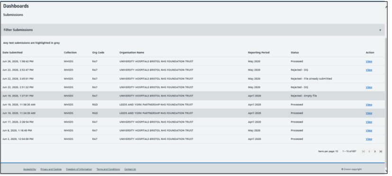Viewport: 392px width, 176px height.
Task: View the Jun 26, 2020, 1:58:42 PM submission
Action: [369, 61]
